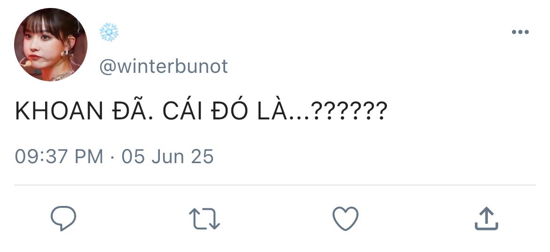Image resolution: width=550 pixels, height=252 pixels.
Task: Retweet the post by @winterbunot
Action: point(204,219)
